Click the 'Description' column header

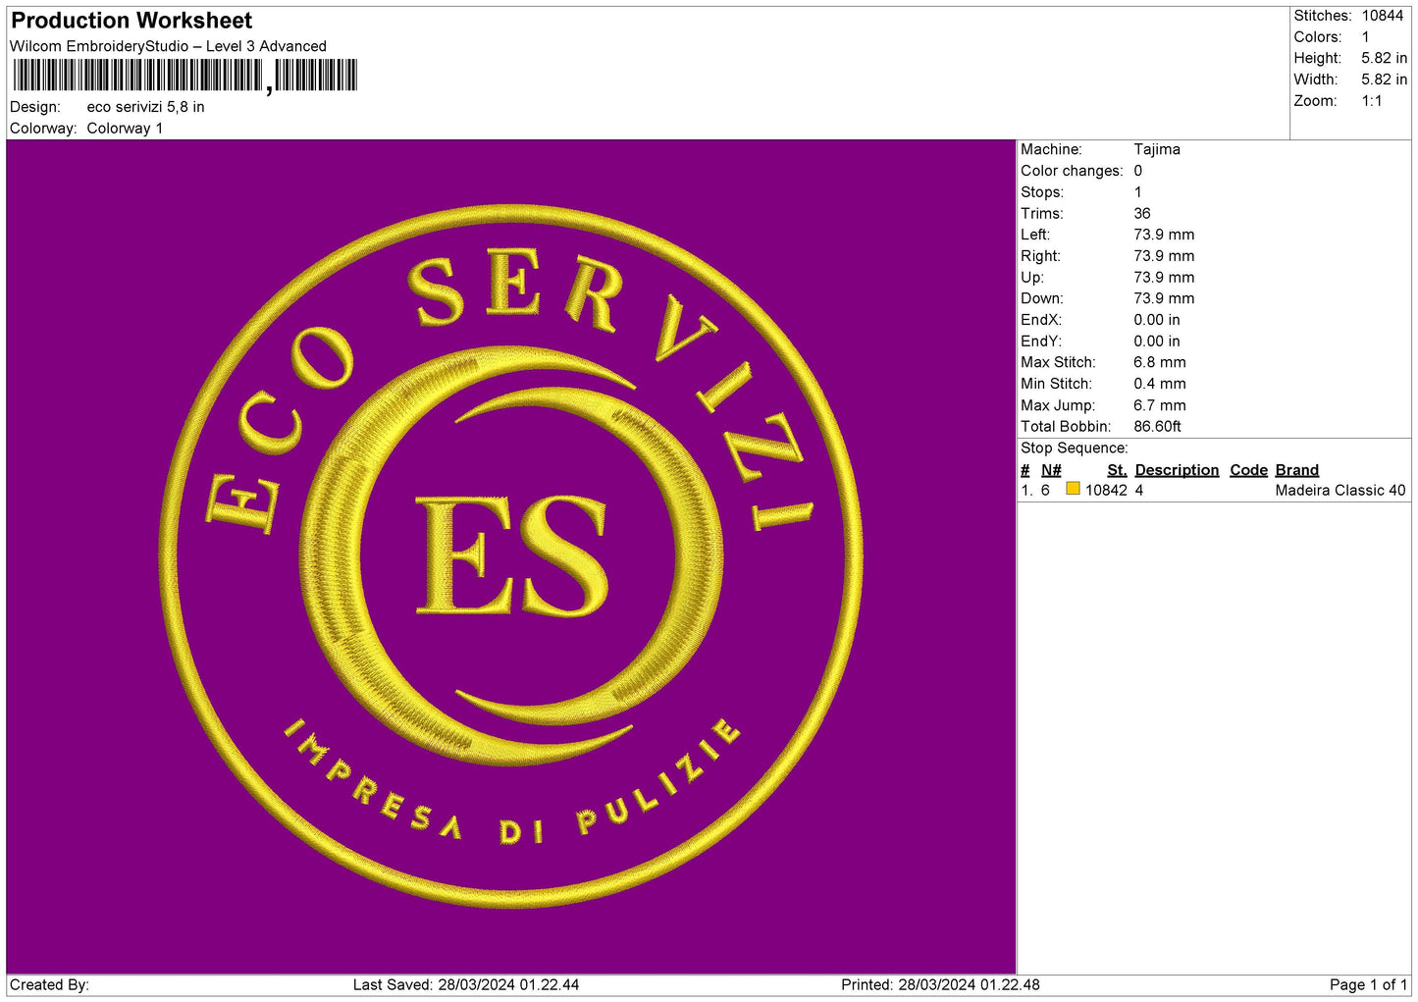tap(1177, 470)
